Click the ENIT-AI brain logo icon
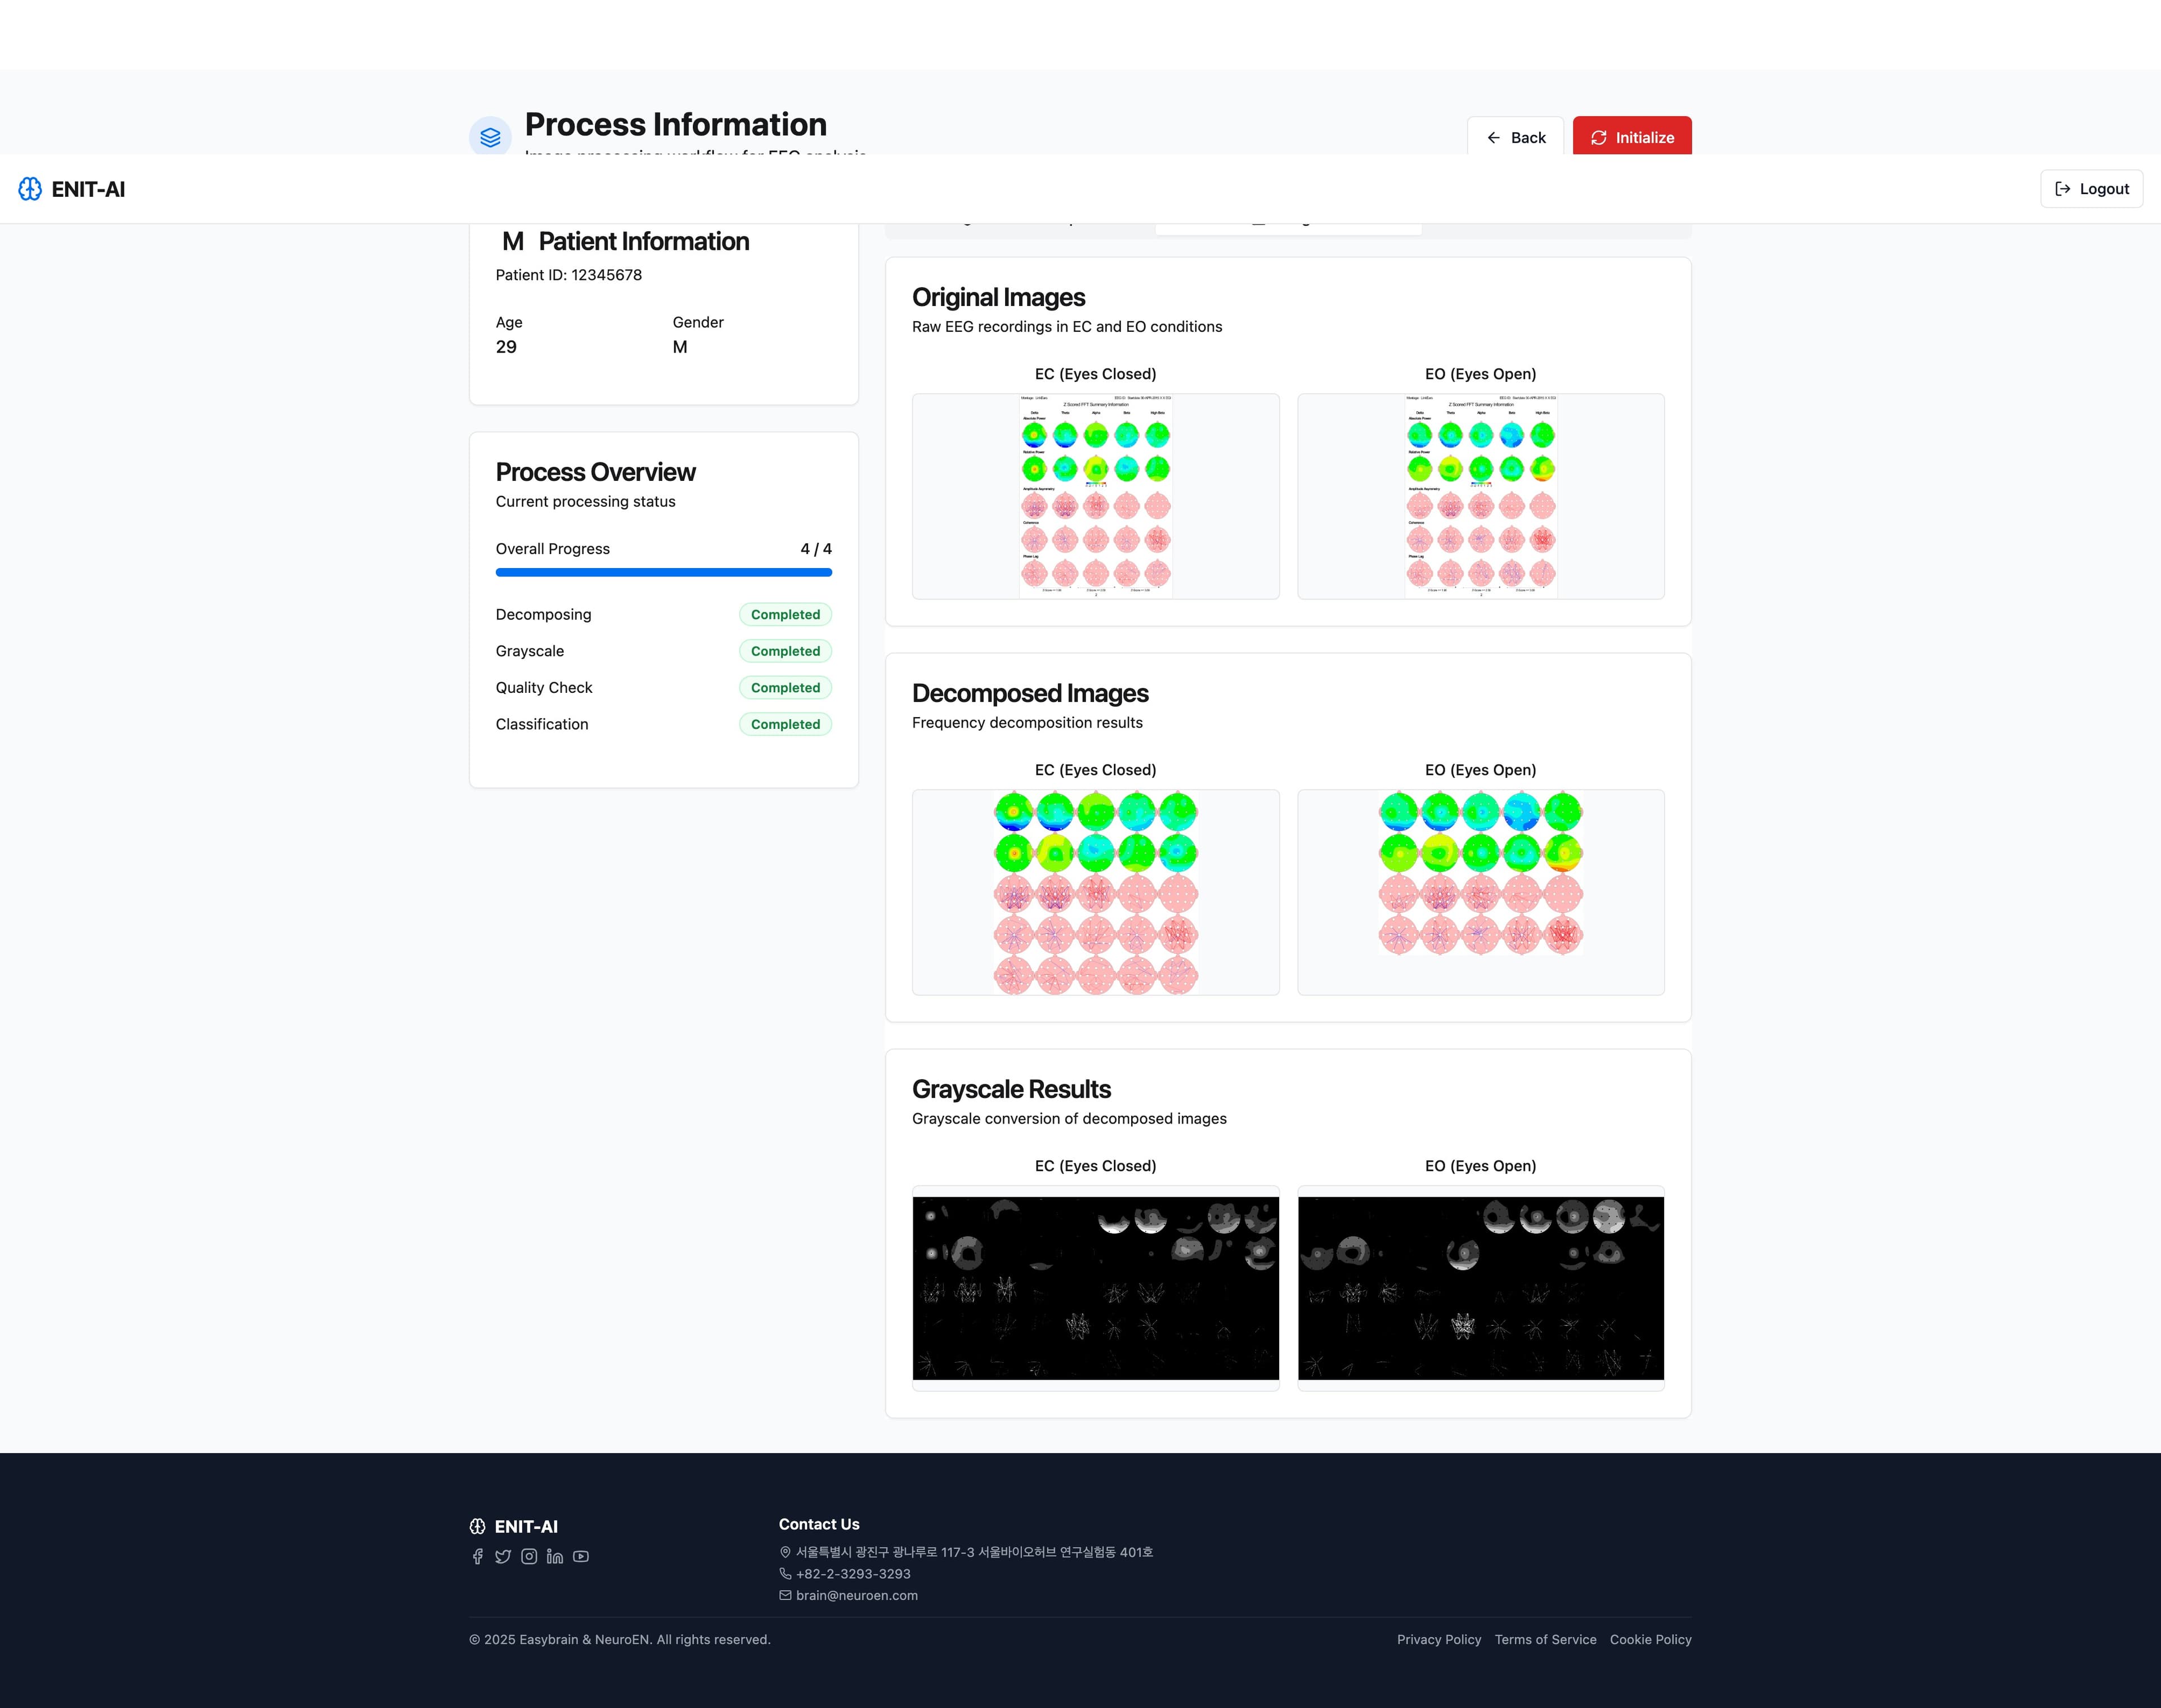The height and width of the screenshot is (1708, 2161). [30, 189]
